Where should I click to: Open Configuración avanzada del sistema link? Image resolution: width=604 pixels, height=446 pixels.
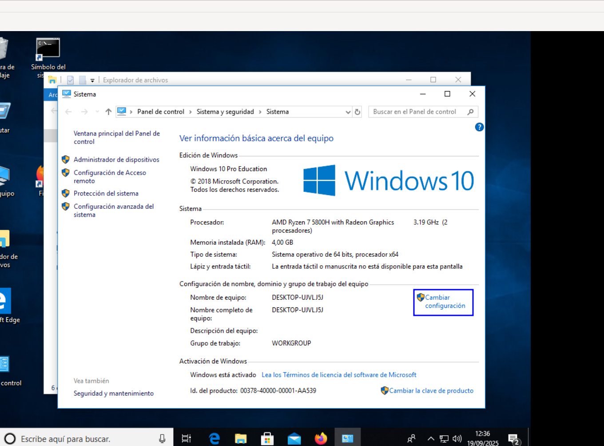tap(114, 210)
